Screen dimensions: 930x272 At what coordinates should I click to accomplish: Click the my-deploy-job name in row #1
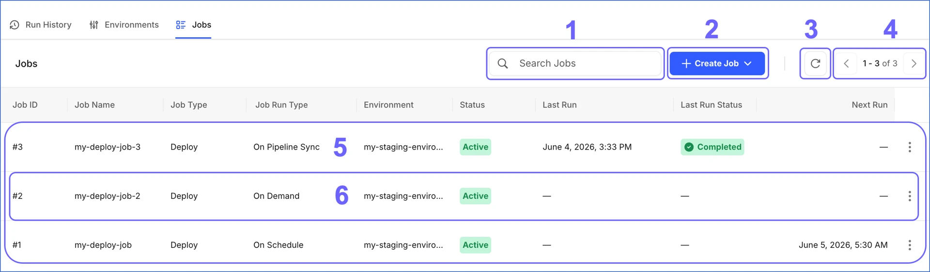click(x=103, y=245)
